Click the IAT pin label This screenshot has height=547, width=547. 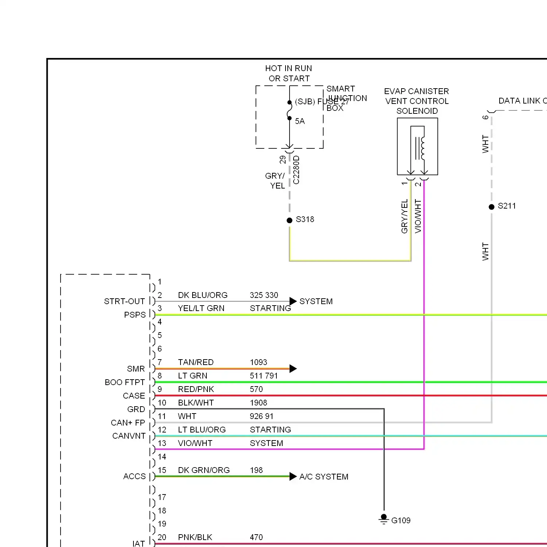[139, 543]
